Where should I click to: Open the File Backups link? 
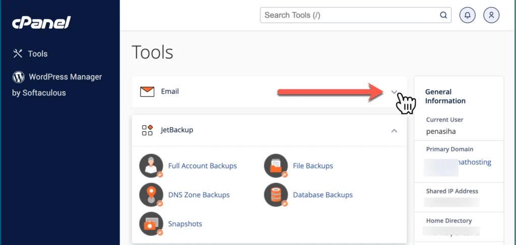tap(312, 166)
